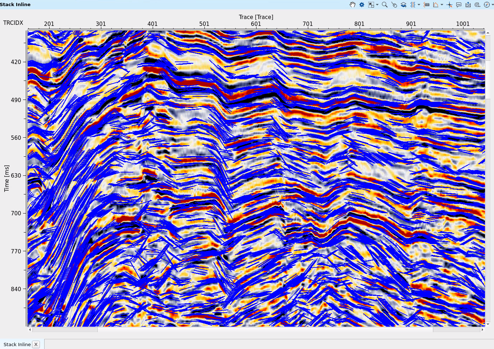Viewport: 494px width, 349px height.
Task: Select the Pan hand tool
Action: point(352,5)
